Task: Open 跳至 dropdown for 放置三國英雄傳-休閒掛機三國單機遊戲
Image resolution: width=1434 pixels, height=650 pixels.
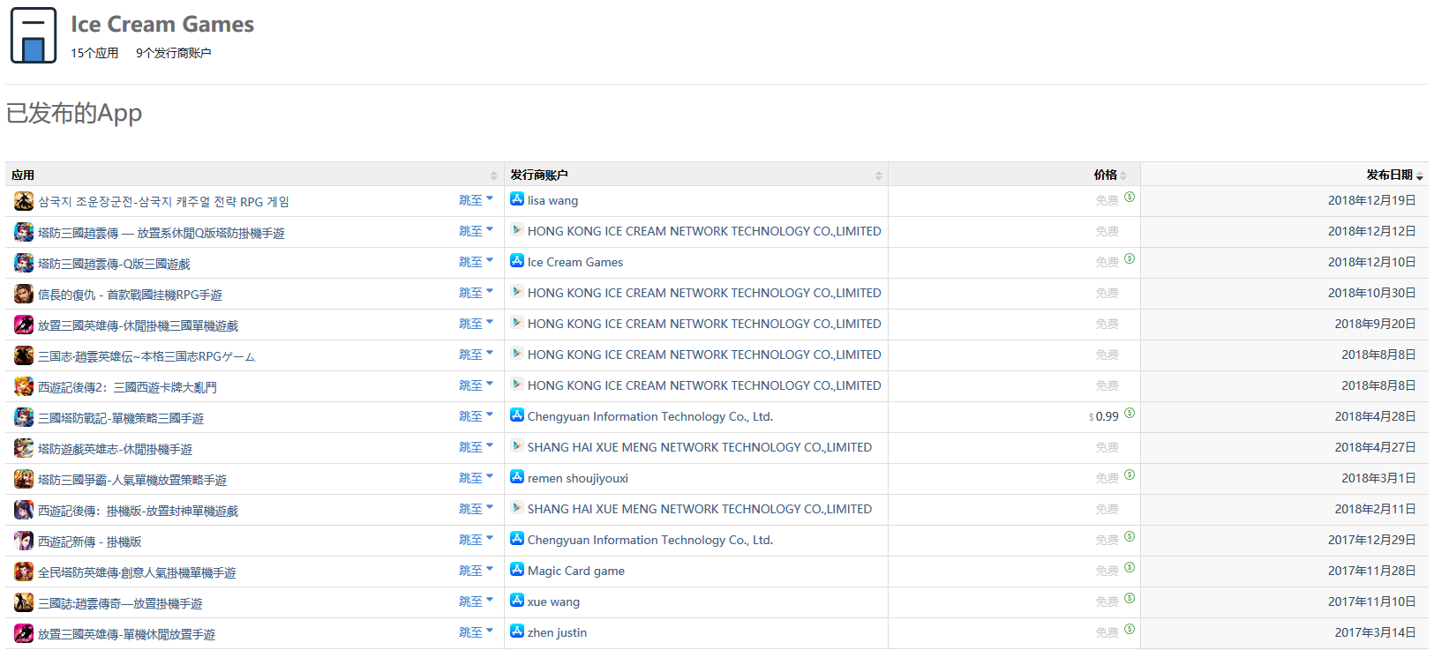Action: [x=476, y=324]
